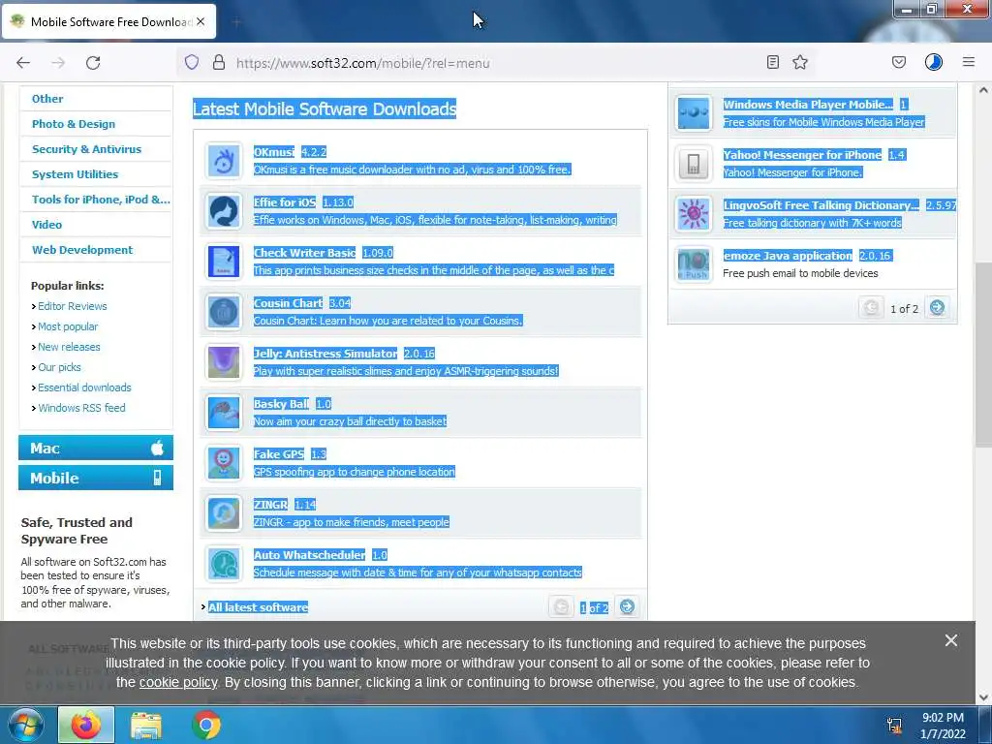This screenshot has width=992, height=744.
Task: Open the Windows RSS feed link
Action: 81,408
